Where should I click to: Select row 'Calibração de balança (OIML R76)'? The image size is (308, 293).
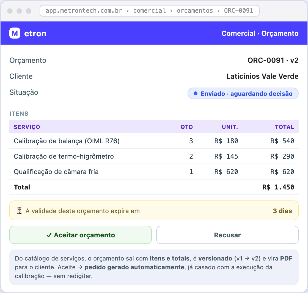(x=154, y=141)
